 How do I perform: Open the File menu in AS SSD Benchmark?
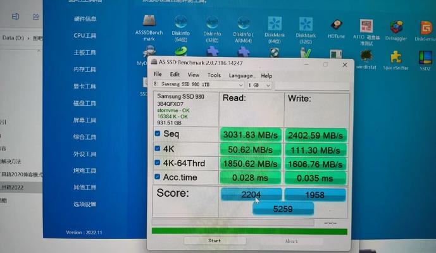[x=158, y=74]
